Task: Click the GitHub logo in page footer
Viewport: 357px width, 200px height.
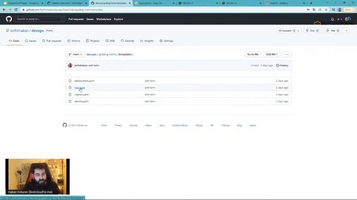Action: coord(65,125)
